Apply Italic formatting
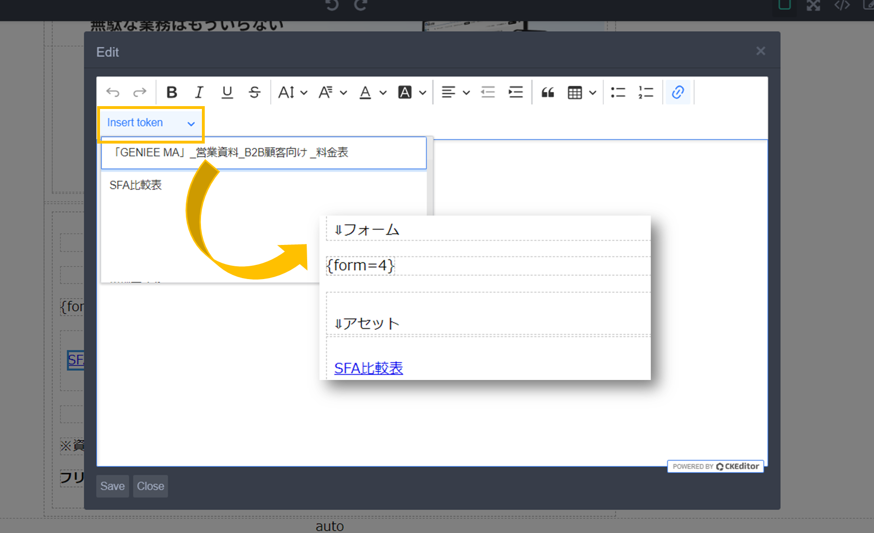Screen dimensions: 874x533 [x=199, y=92]
